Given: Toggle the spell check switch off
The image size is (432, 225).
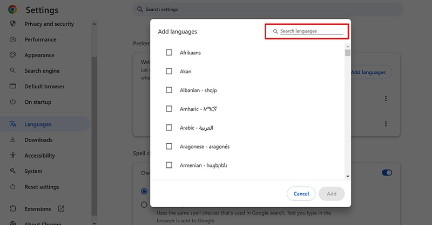Looking at the screenshot, I should (387, 173).
